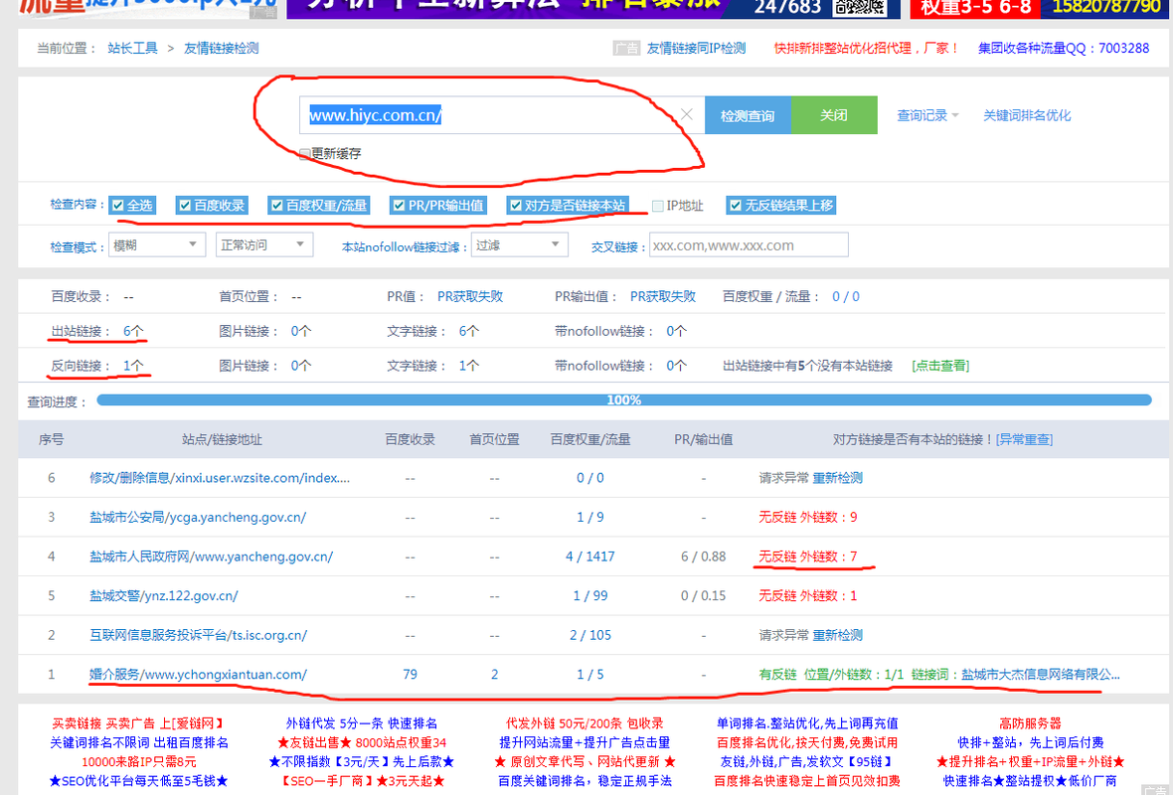Toggle the 更新缓存 checkbox
Viewport: 1173px width, 795px height.
coord(304,154)
